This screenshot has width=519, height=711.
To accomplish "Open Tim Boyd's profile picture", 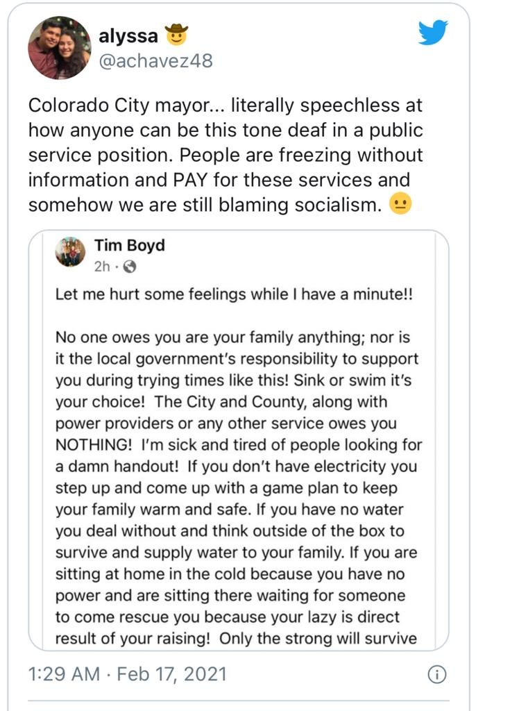I will [70, 251].
